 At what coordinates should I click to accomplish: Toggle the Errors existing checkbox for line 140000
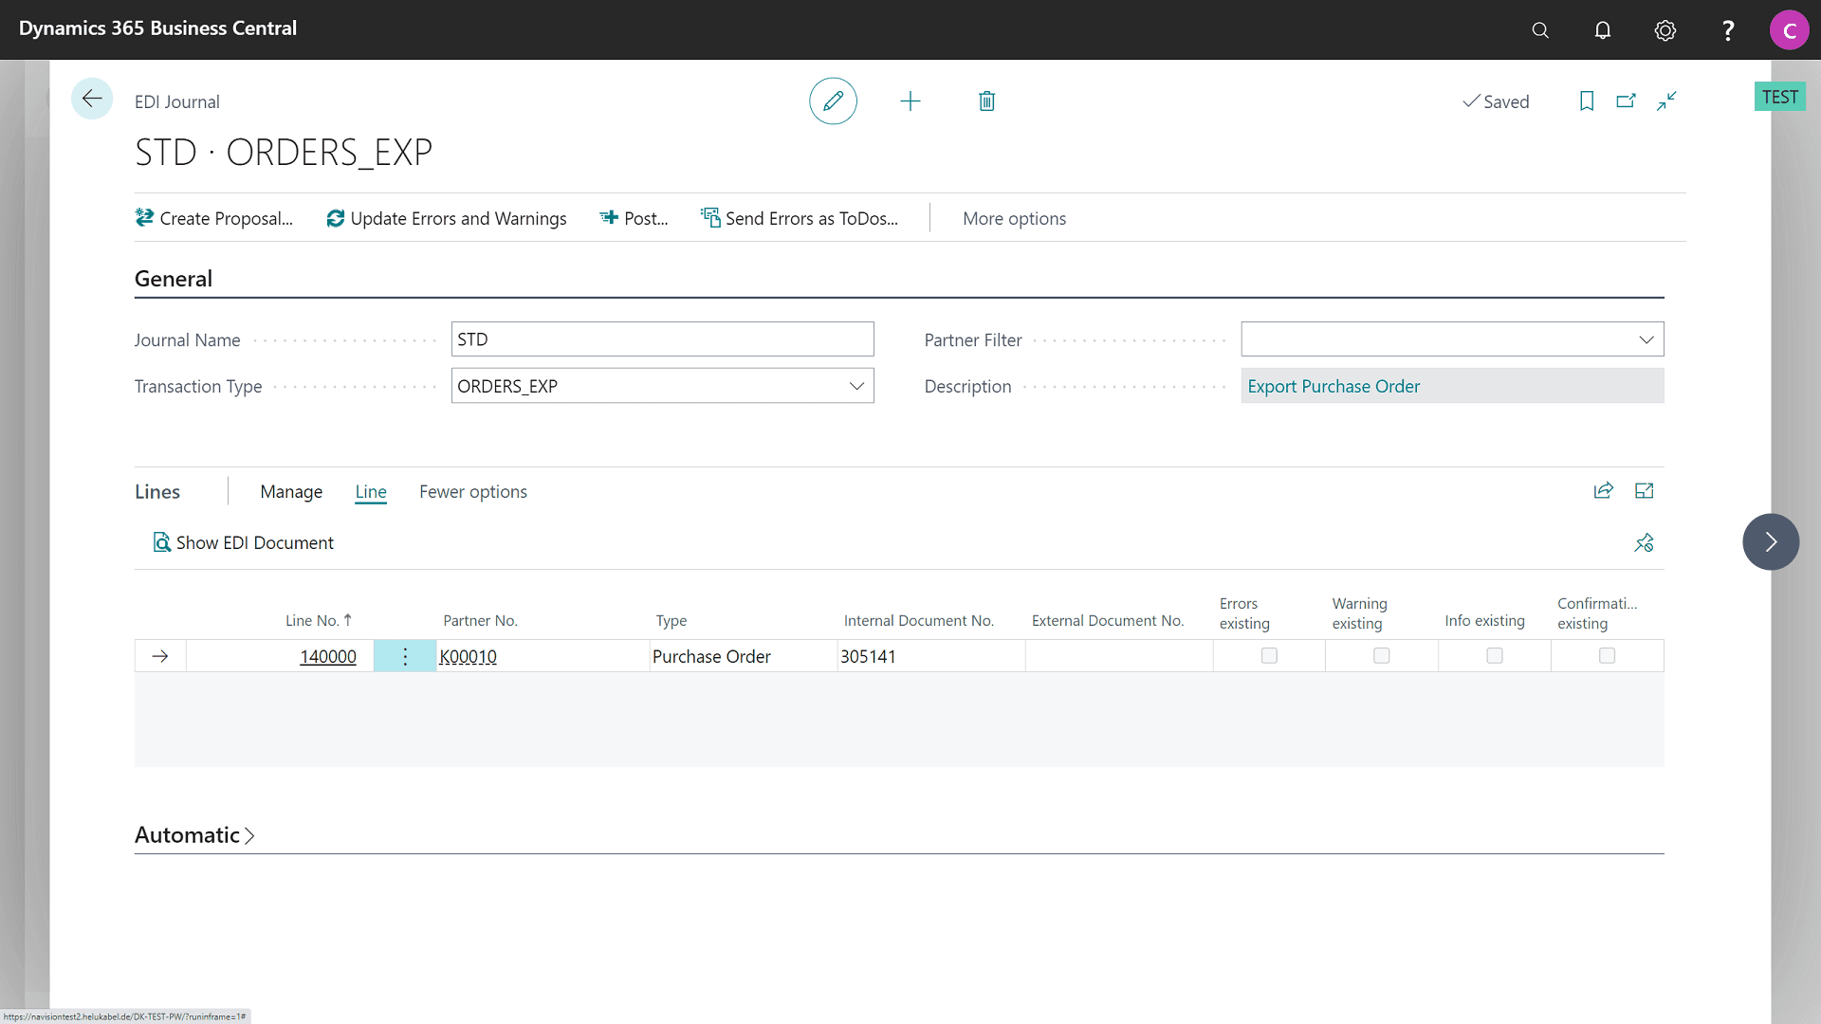[1268, 655]
